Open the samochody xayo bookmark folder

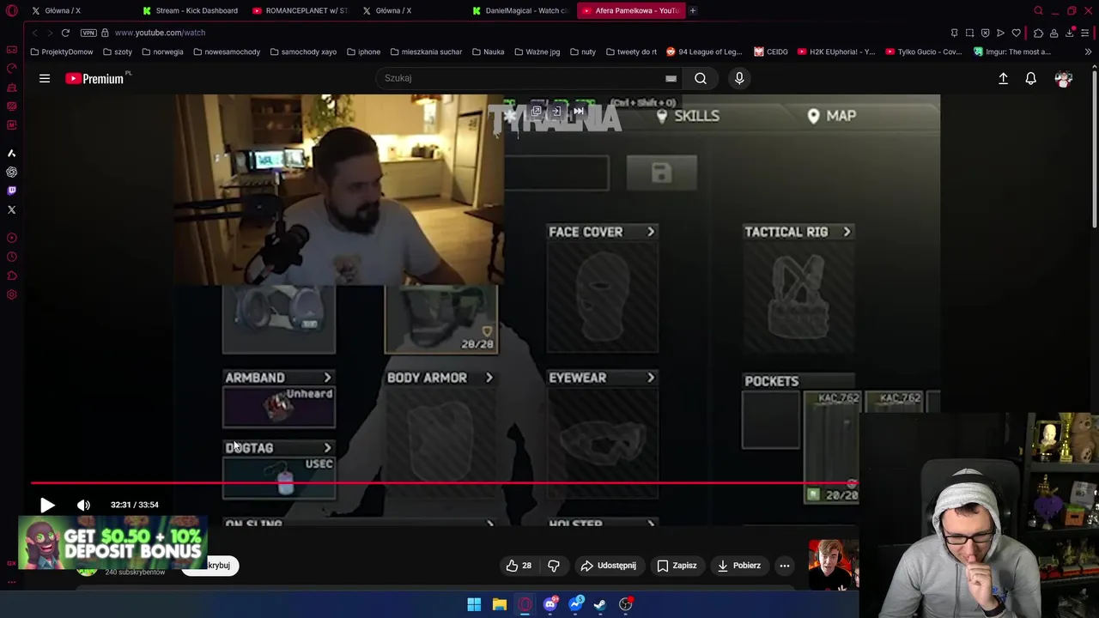(303, 51)
